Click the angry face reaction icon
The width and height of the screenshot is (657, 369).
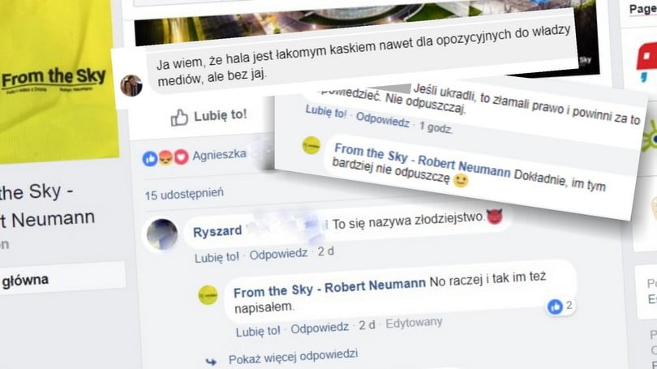(x=166, y=158)
